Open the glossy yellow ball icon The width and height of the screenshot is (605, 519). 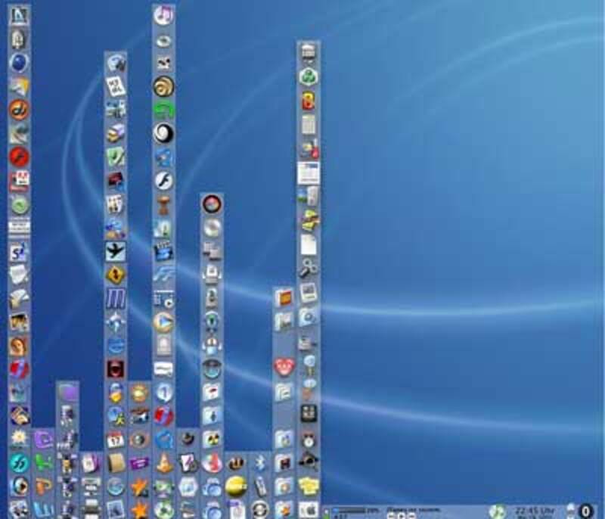pyautogui.click(x=236, y=486)
